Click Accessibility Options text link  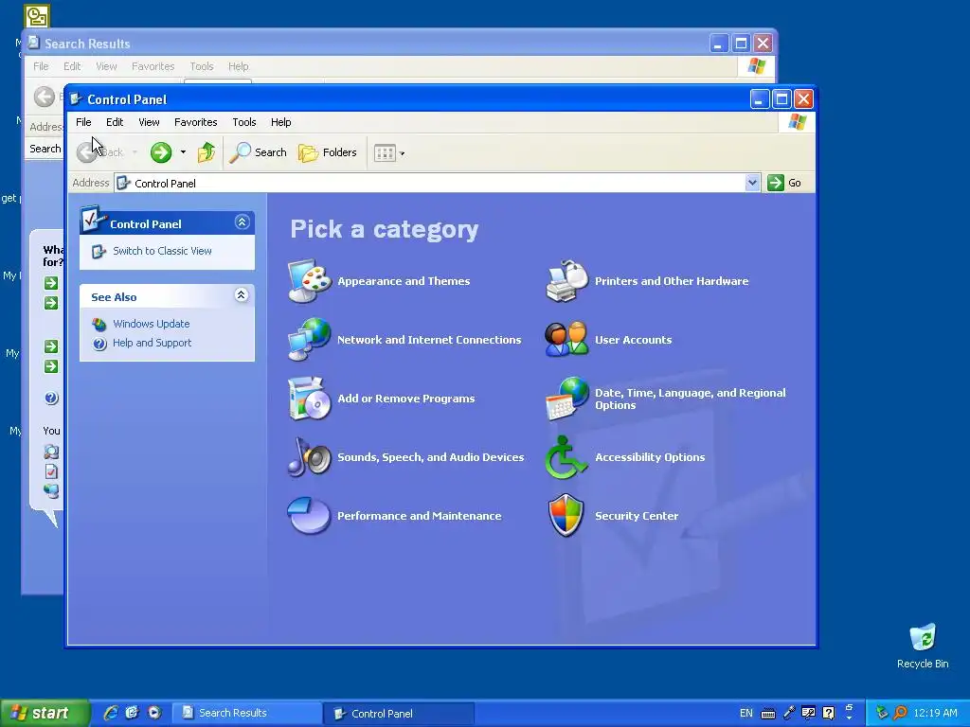(650, 457)
